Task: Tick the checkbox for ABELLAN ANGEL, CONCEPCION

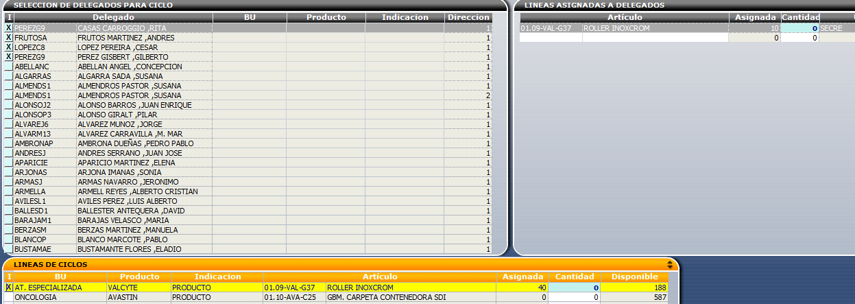Action: click(9, 67)
